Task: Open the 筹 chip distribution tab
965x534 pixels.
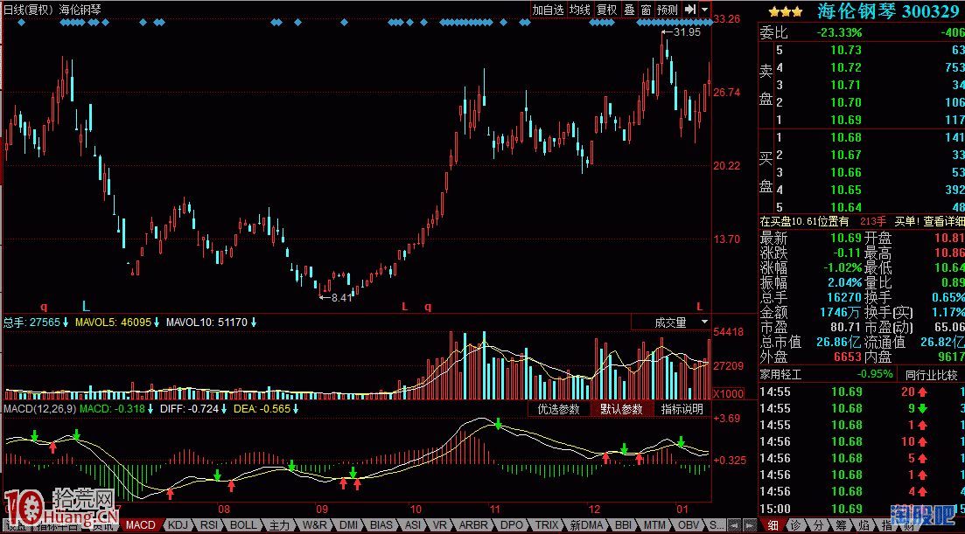Action: tap(841, 525)
